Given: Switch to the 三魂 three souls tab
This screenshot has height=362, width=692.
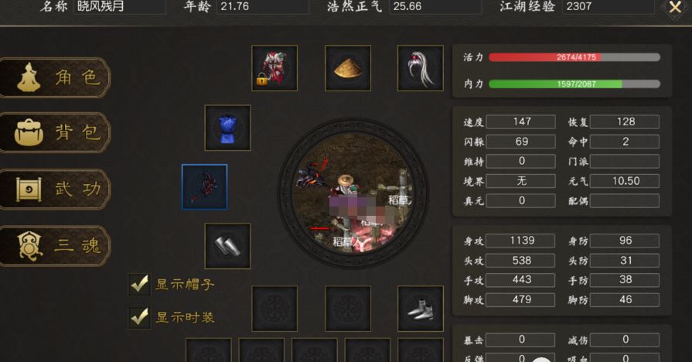Looking at the screenshot, I should click(55, 245).
